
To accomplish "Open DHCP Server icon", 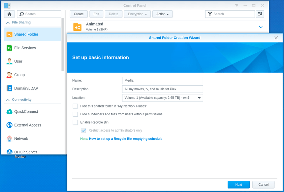I will tap(10, 152).
